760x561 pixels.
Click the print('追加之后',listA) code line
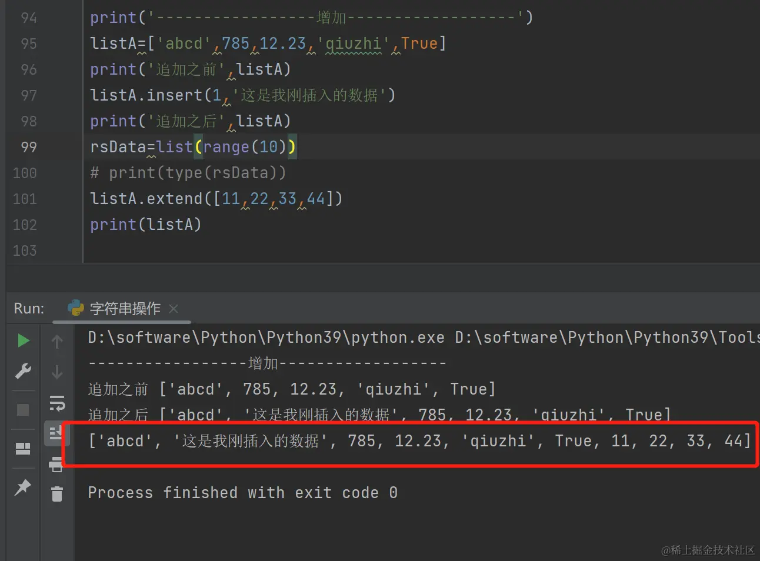click(190, 121)
